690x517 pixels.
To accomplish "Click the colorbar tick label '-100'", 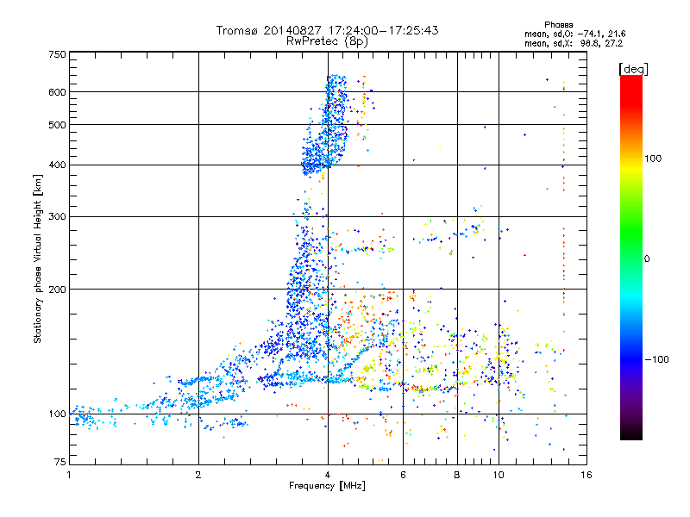I will point(657,359).
